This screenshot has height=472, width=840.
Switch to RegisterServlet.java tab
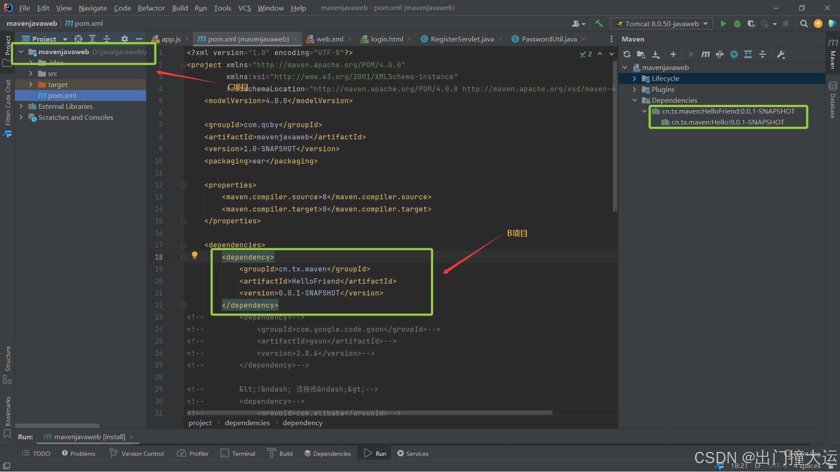[462, 39]
